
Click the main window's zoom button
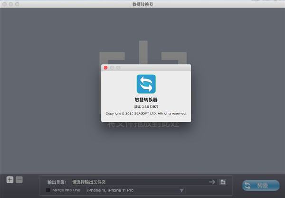(x=17, y=4)
